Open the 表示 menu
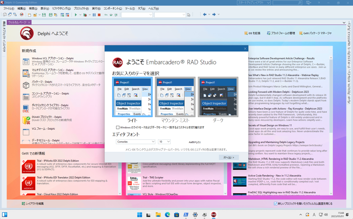Screen dimensions: 353x219 click(x=45, y=8)
